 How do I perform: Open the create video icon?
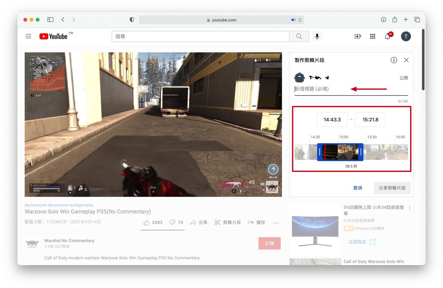point(358,36)
